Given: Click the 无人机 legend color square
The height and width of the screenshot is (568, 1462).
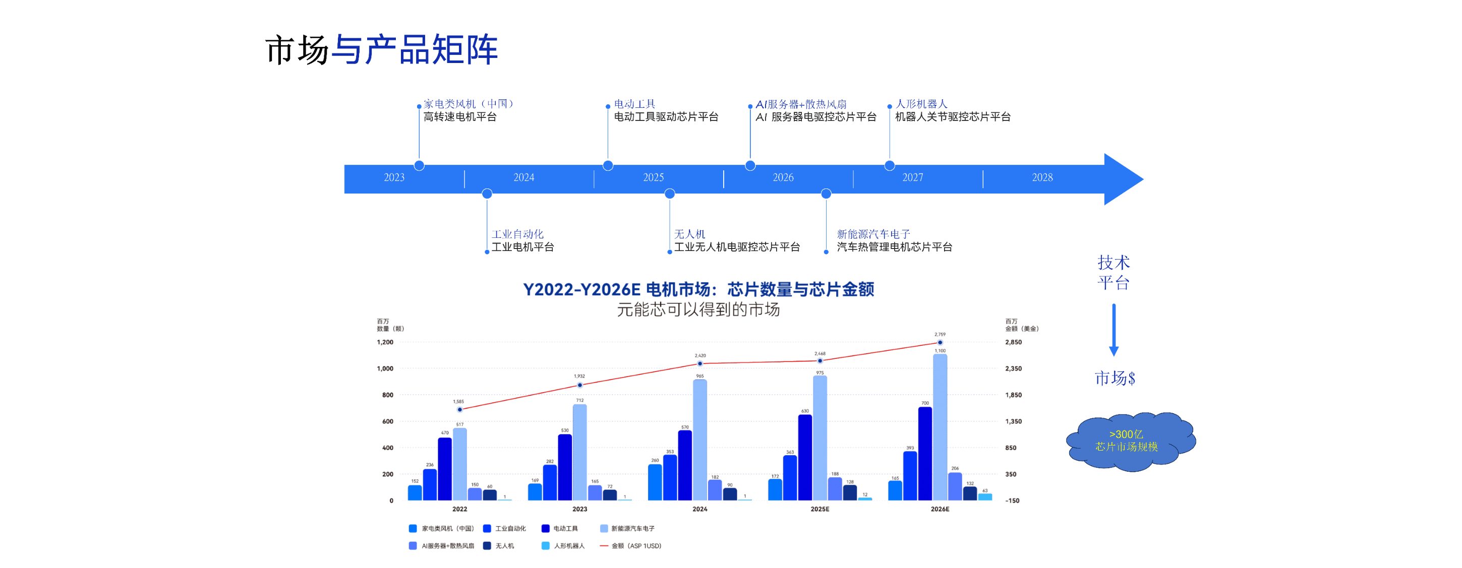Looking at the screenshot, I should coord(487,546).
